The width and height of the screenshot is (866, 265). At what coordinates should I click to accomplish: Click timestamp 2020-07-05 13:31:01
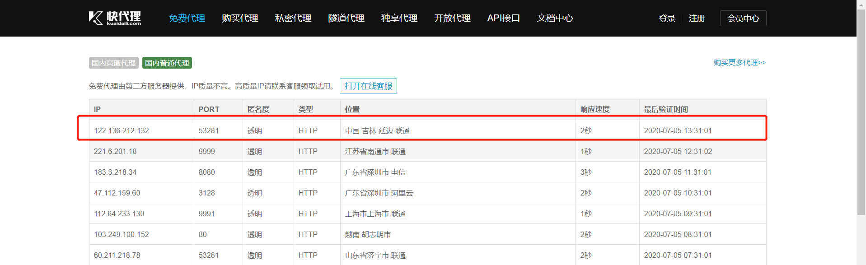coord(678,130)
